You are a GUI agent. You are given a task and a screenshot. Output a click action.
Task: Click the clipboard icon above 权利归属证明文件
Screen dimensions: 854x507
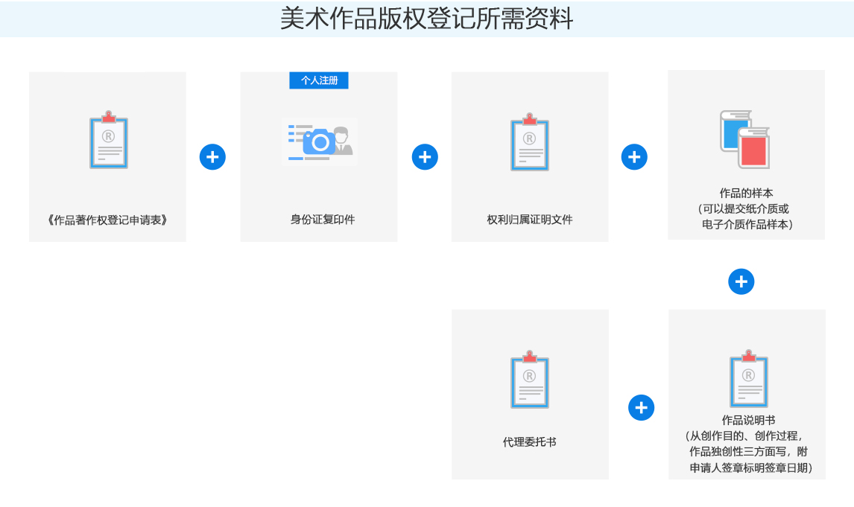coord(530,141)
